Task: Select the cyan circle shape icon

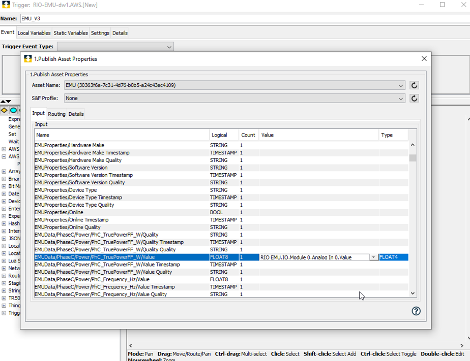Action: (x=14, y=110)
